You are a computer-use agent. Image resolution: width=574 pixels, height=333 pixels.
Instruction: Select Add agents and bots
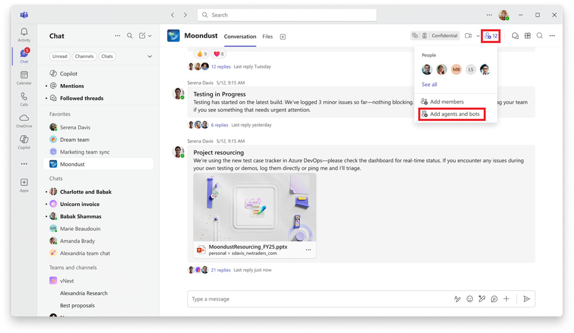[454, 114]
